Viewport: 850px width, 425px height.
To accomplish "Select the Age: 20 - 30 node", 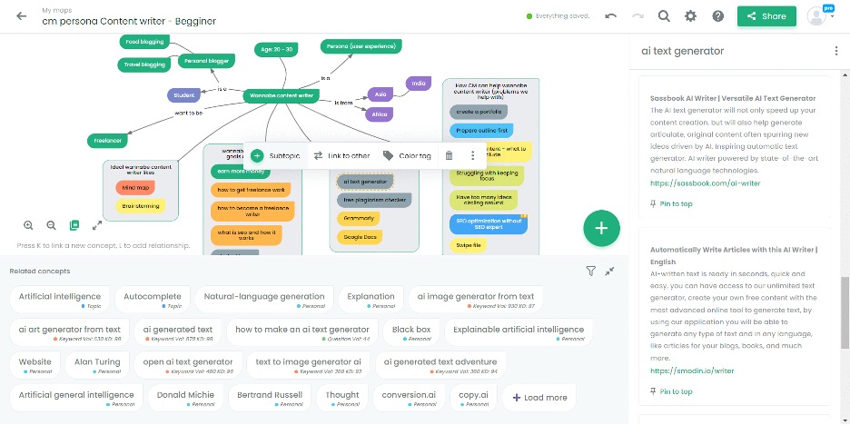I will pyautogui.click(x=276, y=49).
